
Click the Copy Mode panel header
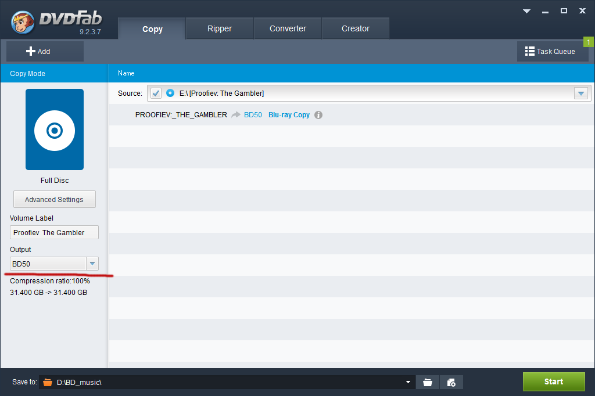(54, 73)
